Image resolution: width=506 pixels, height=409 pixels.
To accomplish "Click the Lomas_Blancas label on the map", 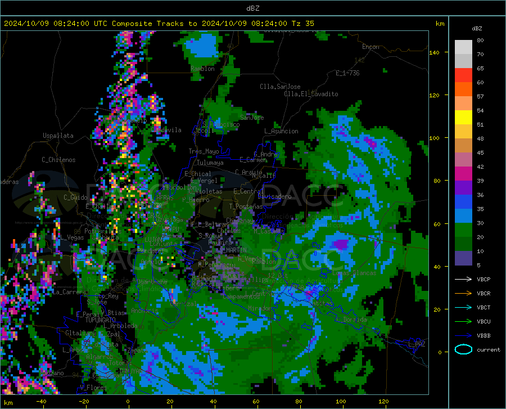I will (354, 273).
